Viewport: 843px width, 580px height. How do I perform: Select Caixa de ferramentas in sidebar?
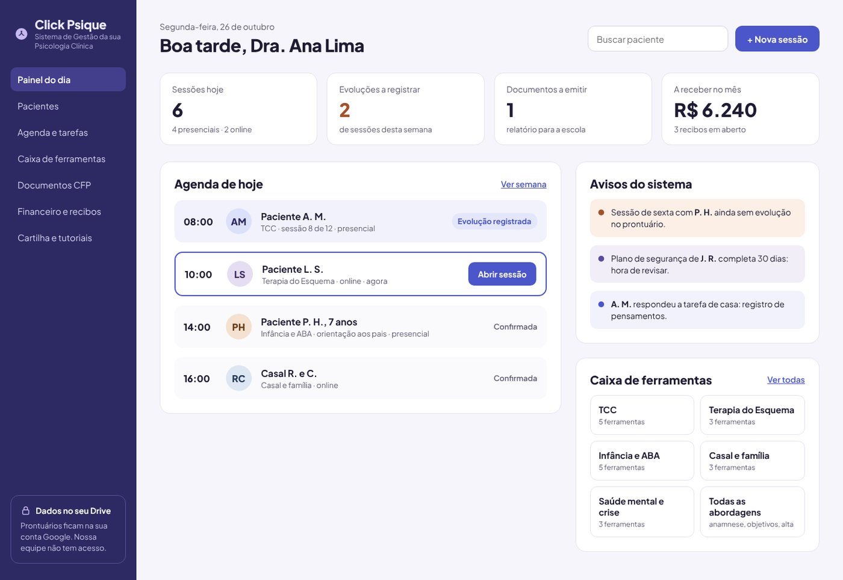[68, 159]
